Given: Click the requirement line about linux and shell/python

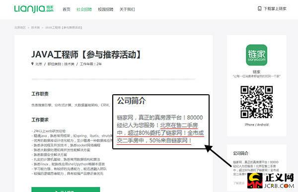Looking at the screenshot, I should [68, 164].
